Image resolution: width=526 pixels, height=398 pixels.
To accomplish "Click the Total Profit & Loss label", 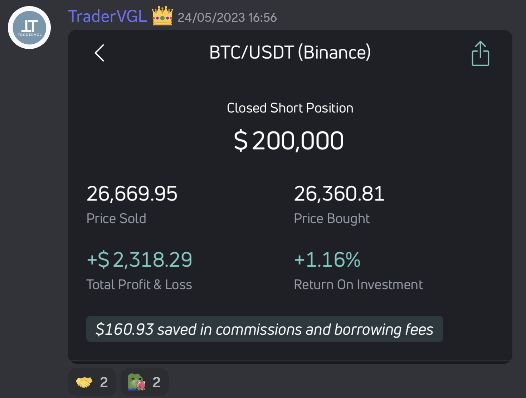I will tap(139, 285).
